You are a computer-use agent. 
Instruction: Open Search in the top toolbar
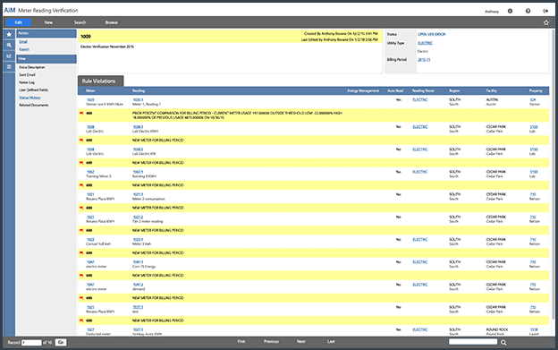80,22
